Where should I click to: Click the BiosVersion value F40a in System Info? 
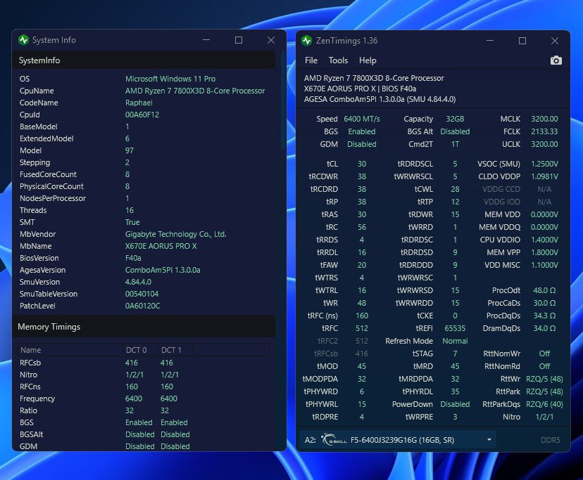pyautogui.click(x=133, y=258)
